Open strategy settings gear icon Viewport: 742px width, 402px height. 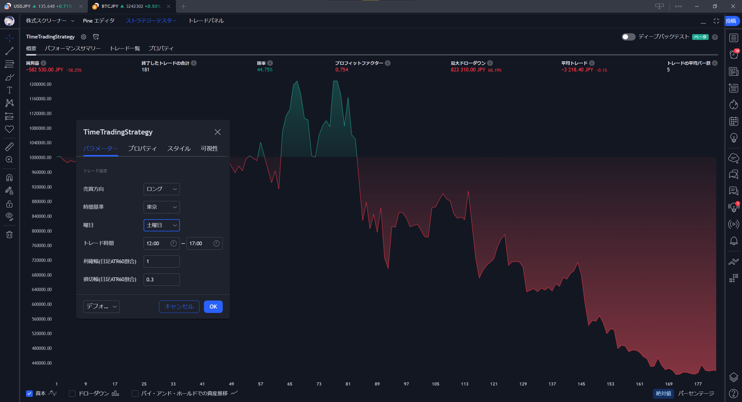point(83,37)
